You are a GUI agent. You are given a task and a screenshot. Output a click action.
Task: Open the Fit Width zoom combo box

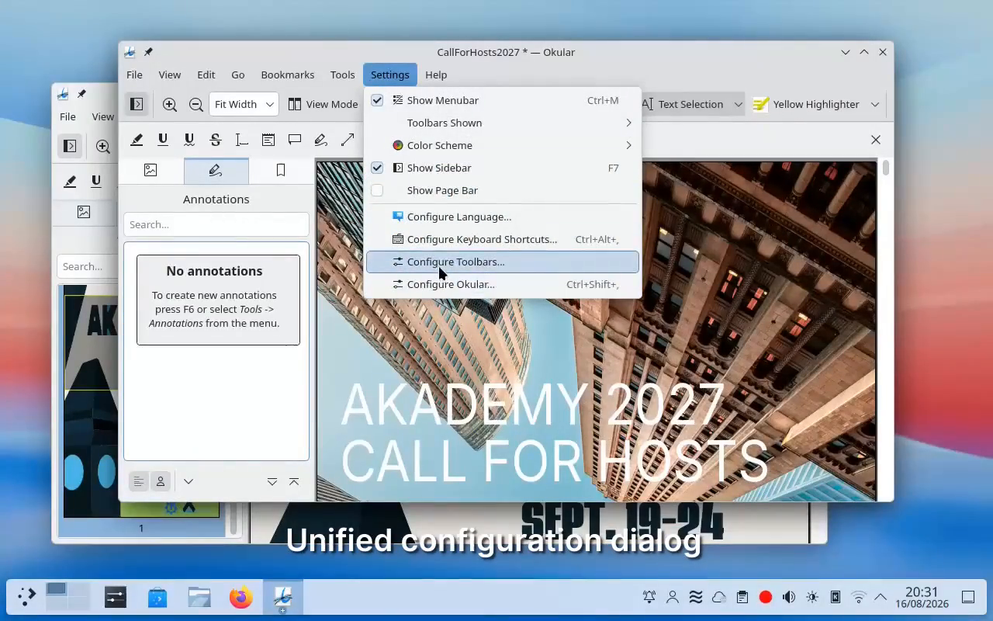pyautogui.click(x=244, y=104)
